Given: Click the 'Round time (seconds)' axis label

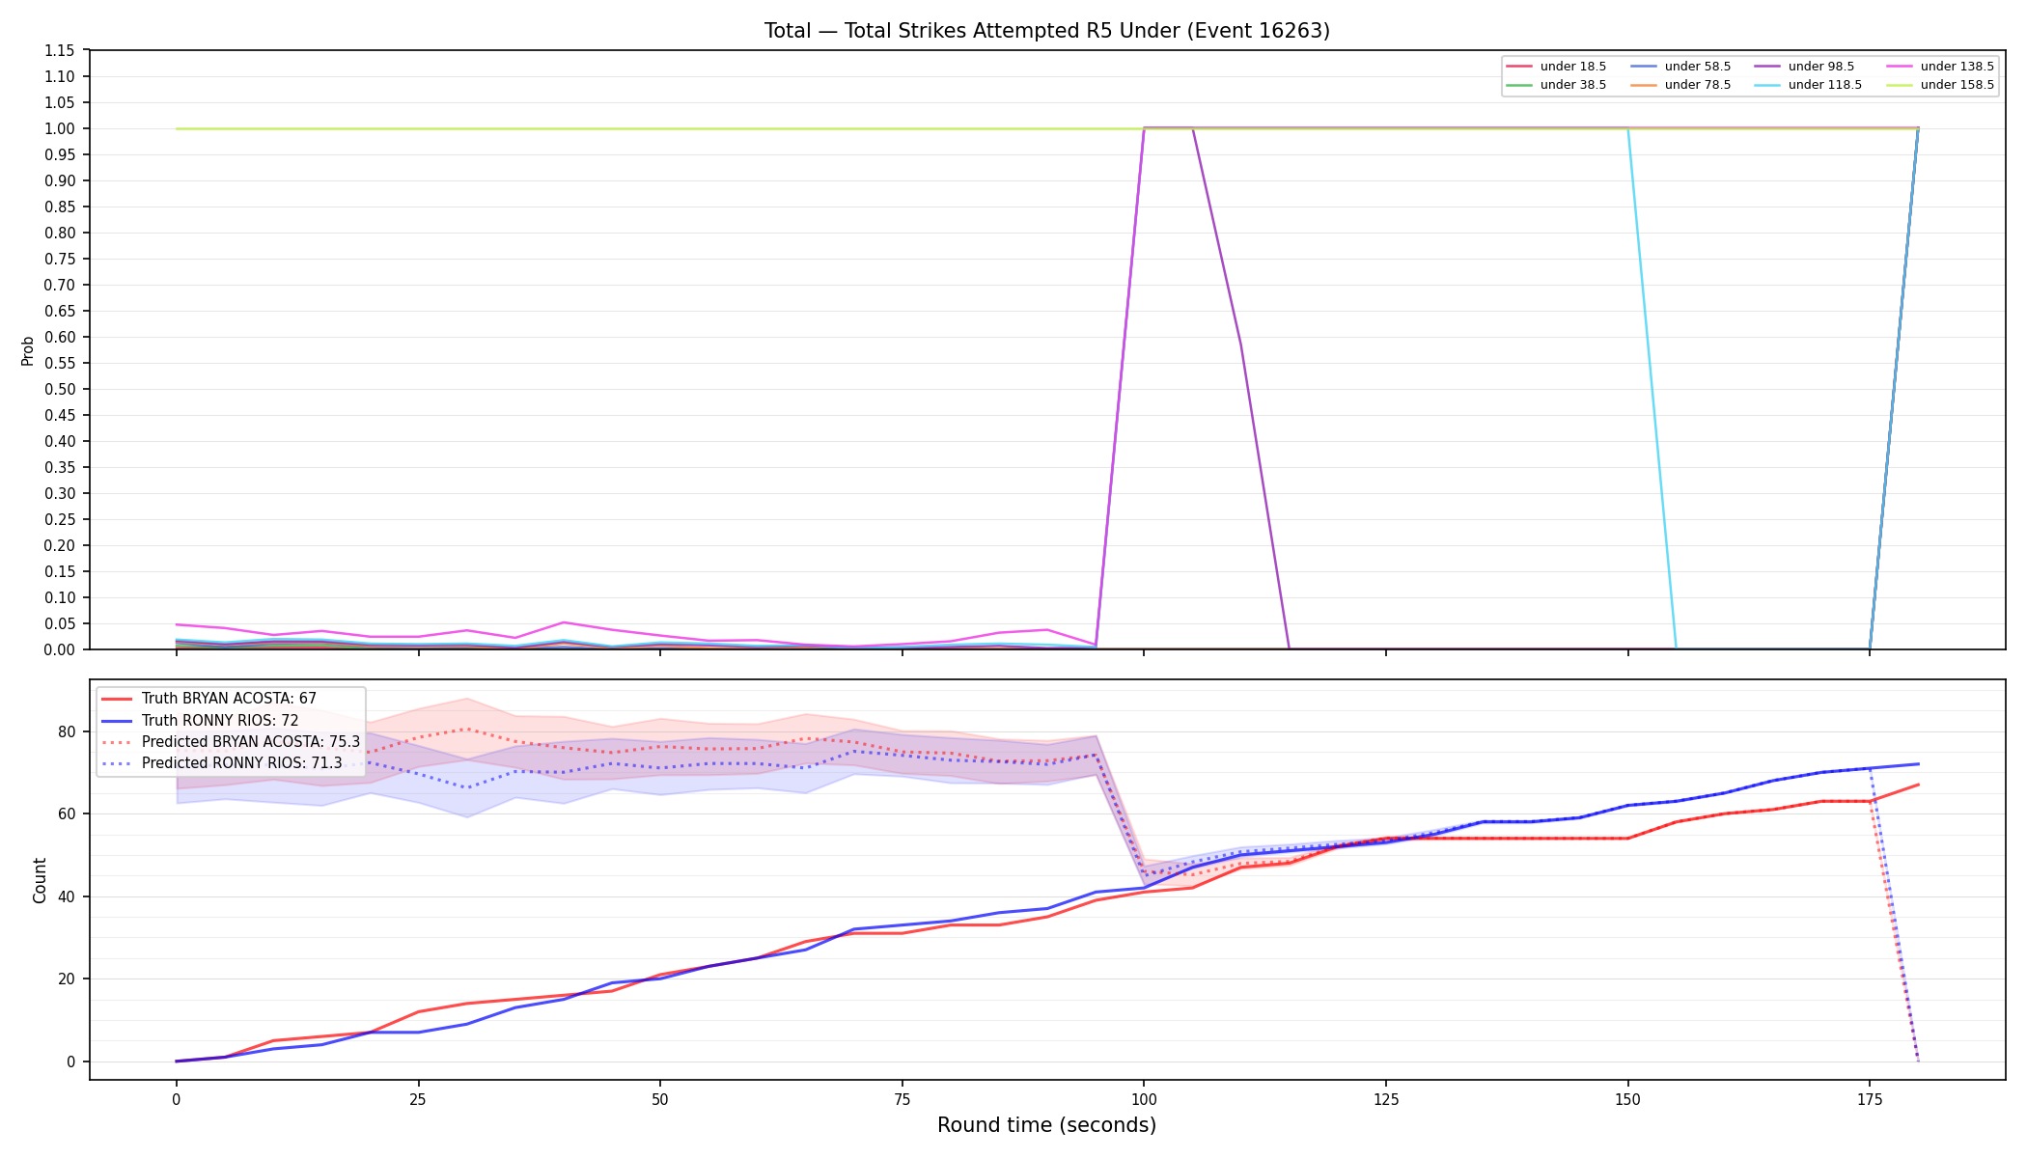Looking at the screenshot, I should [x=1046, y=1125].
